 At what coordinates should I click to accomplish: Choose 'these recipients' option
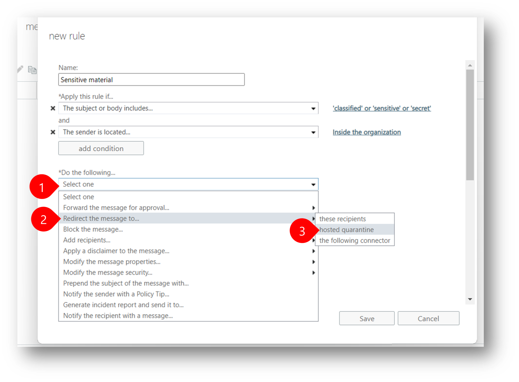[342, 219]
